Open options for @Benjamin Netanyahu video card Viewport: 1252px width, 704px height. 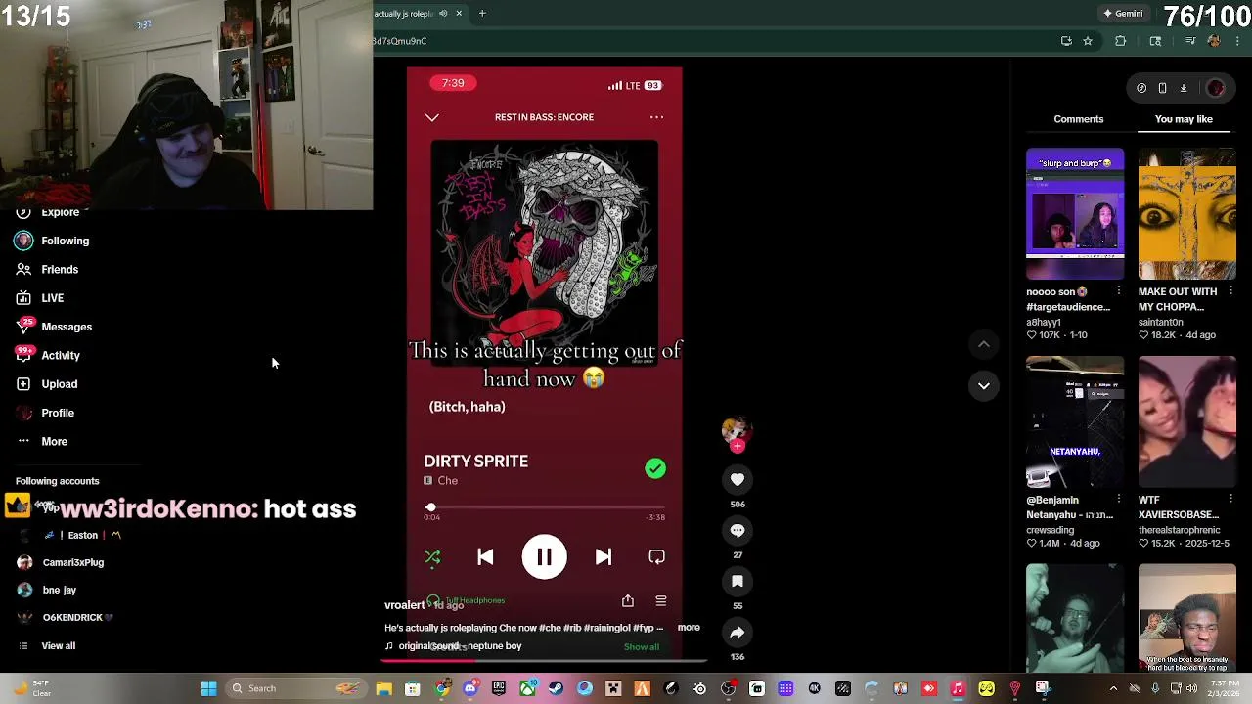pos(1119,500)
